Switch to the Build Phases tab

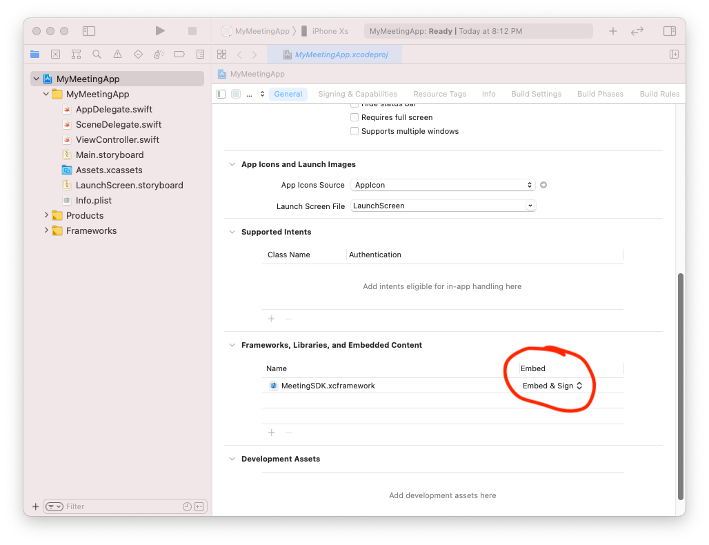coord(600,94)
